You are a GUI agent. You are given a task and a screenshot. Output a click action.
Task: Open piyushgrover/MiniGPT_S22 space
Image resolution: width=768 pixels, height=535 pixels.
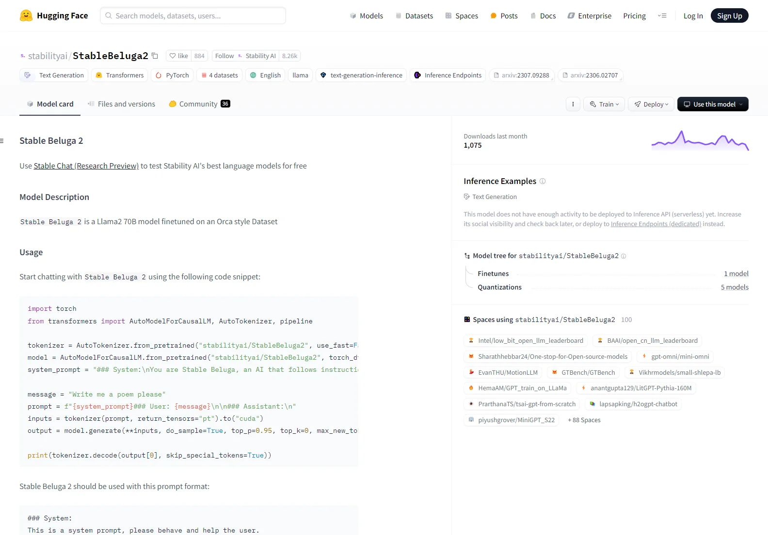point(511,420)
